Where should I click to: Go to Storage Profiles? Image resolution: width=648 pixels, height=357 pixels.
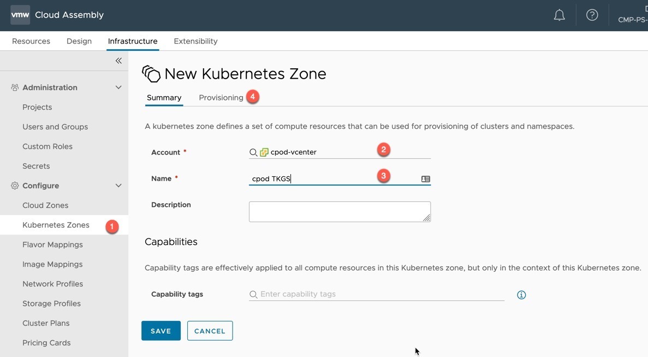(52, 304)
